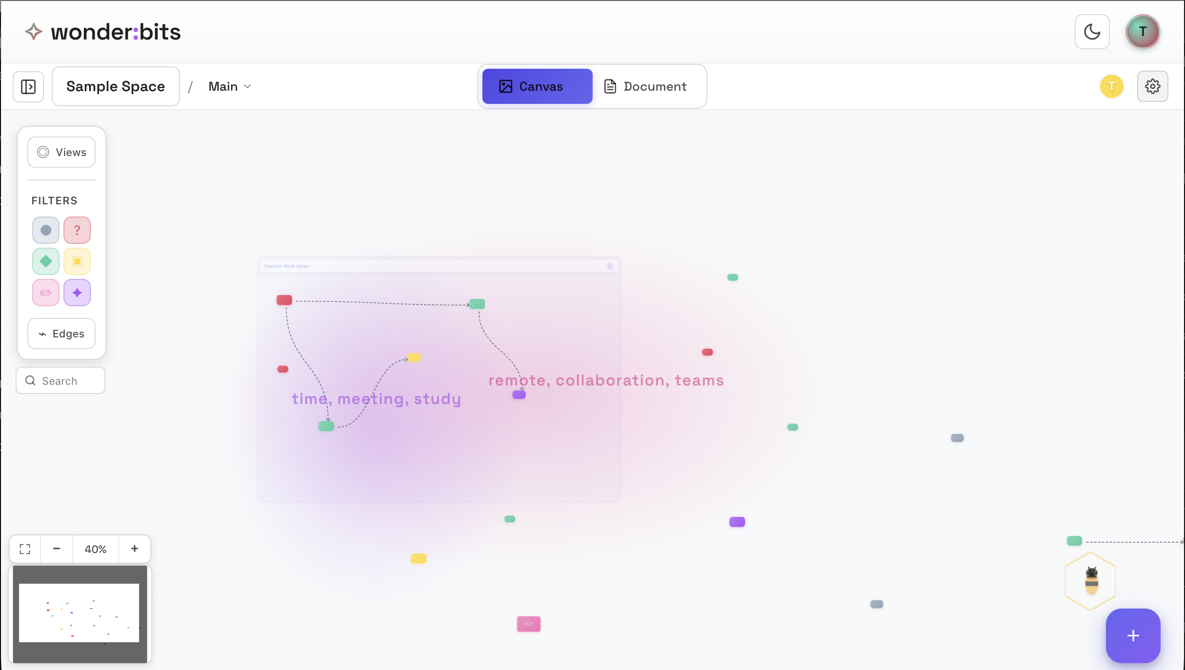Open the Remote Work Ideas group badge
The width and height of the screenshot is (1185, 670).
tap(610, 266)
